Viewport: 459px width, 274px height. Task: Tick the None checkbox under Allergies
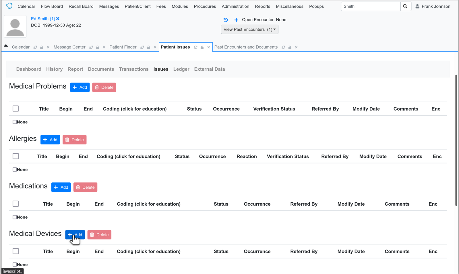pos(15,169)
